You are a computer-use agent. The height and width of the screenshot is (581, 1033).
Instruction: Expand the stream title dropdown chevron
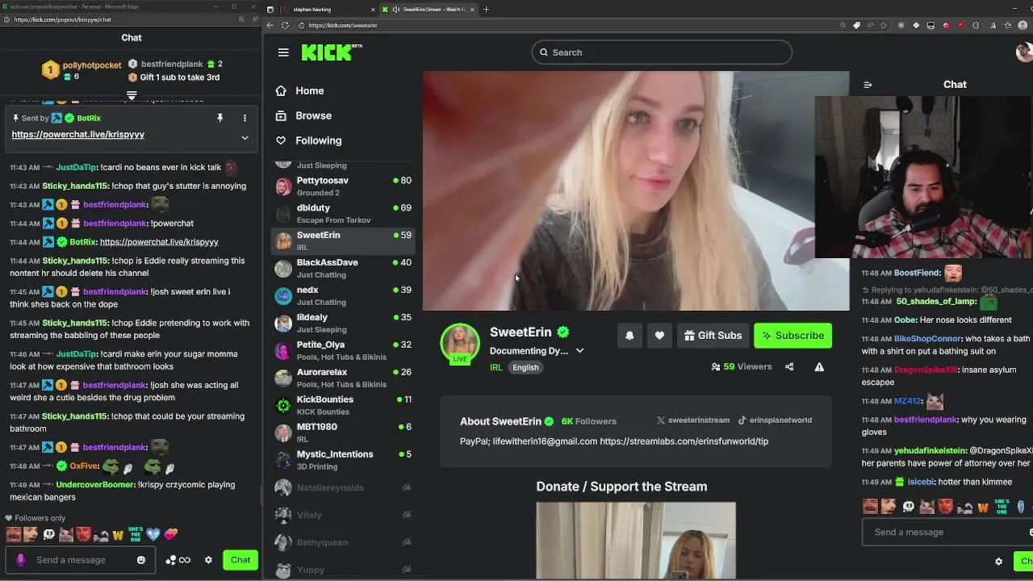579,351
